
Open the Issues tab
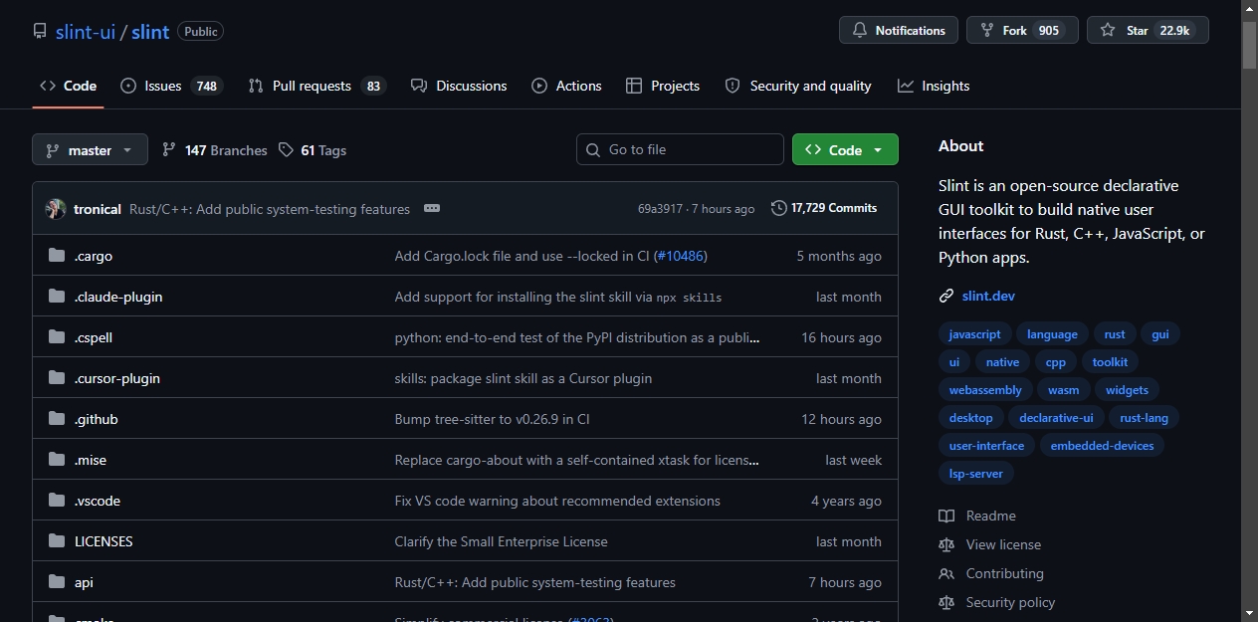171,86
